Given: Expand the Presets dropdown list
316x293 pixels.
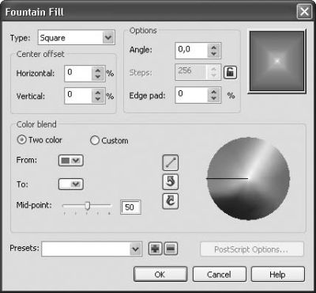Looking at the screenshot, I should click(x=135, y=249).
